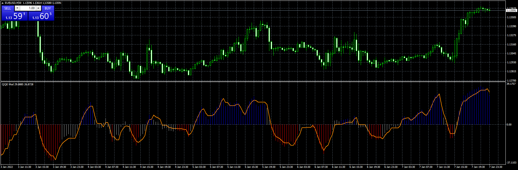Click the 6 Jan 11:30 time label

[339, 167]
